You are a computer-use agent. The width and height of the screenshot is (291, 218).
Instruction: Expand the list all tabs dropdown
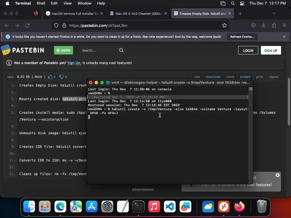coord(274,13)
